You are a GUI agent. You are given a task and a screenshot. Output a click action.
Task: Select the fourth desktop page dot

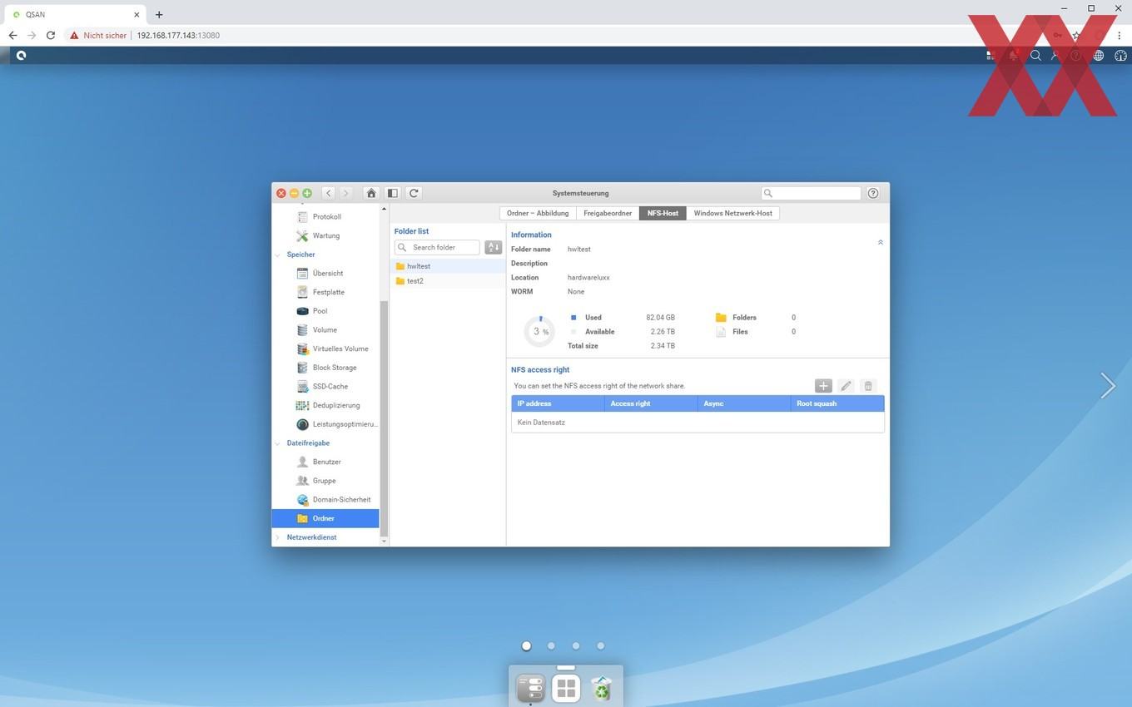tap(600, 645)
